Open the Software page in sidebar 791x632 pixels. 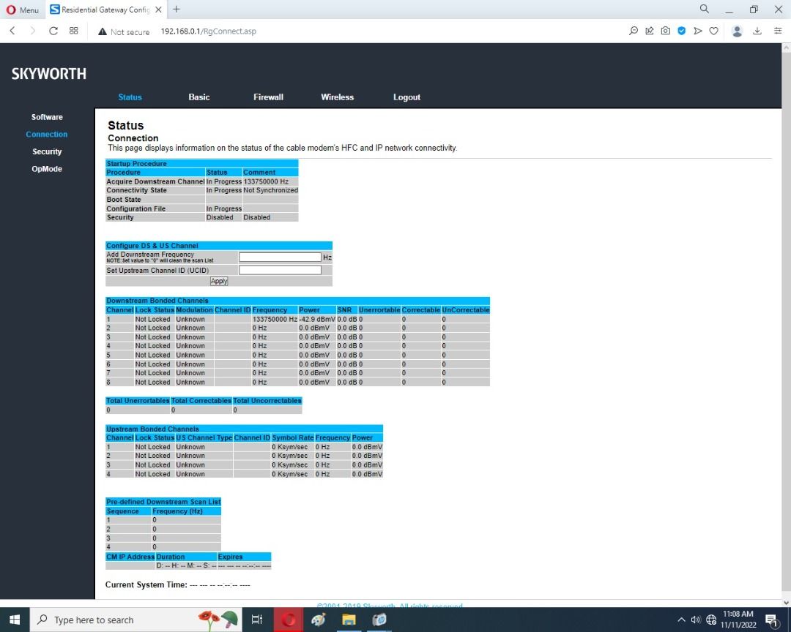pos(47,117)
